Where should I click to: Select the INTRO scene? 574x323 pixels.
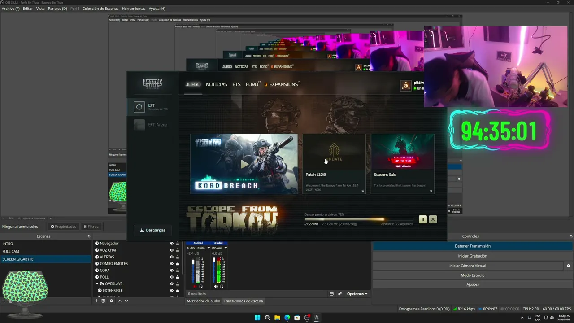click(x=46, y=244)
